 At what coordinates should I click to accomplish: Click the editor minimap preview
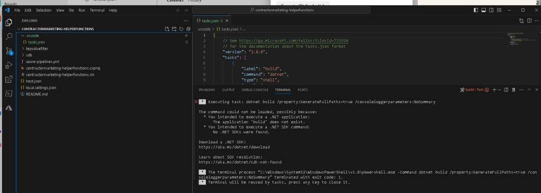tap(520, 40)
